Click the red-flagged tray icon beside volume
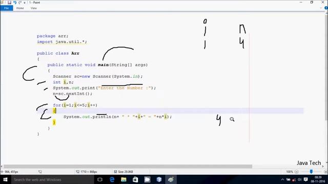328x184 pixels. tap(294, 179)
